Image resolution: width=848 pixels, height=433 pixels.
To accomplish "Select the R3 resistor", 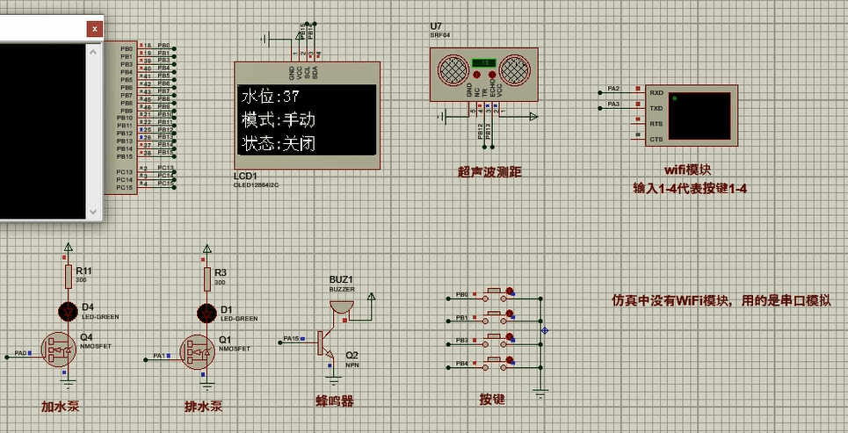I will [207, 278].
